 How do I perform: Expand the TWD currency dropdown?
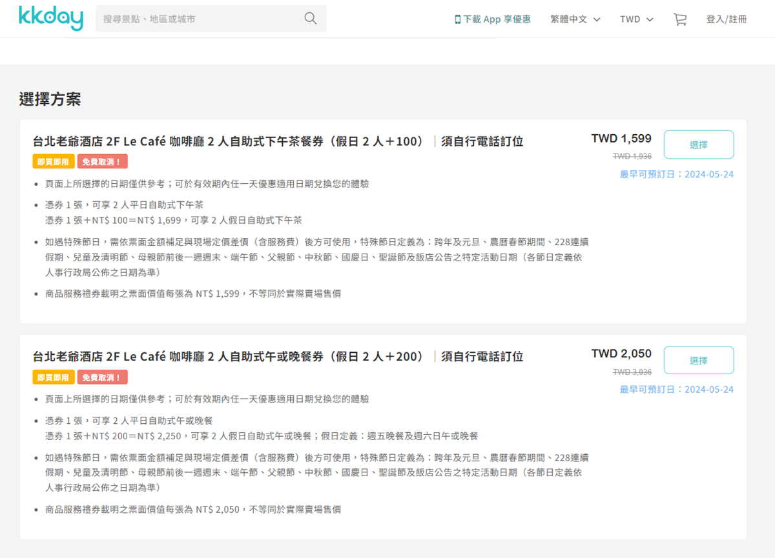click(637, 19)
